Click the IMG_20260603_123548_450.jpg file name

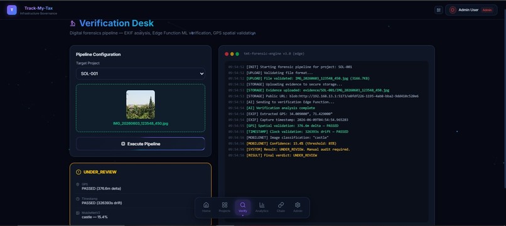[141, 123]
